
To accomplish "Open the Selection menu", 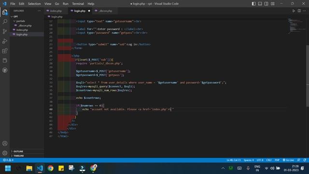I will pos(34,4).
